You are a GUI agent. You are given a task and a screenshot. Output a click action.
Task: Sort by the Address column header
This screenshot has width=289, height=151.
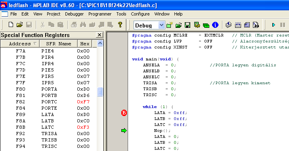20,44
